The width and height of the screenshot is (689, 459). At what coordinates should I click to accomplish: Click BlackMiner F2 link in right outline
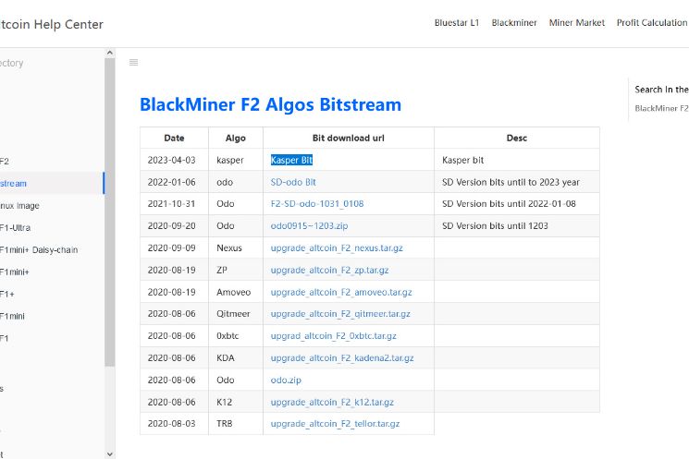(661, 108)
